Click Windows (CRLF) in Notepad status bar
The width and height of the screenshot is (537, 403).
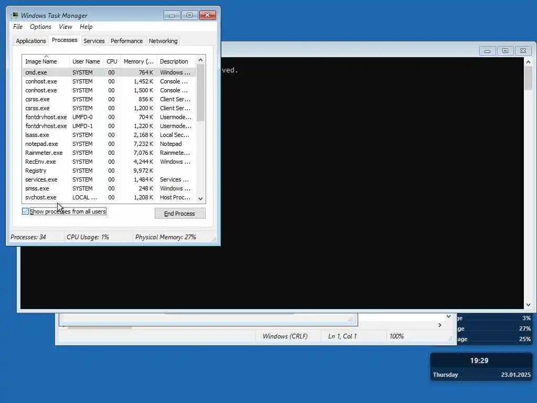click(285, 336)
